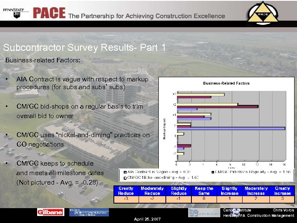Image resolution: width=297 pixels, height=223 pixels.
Task: Click the 'Business-Related Factors' chart title
Action: (x=226, y=83)
